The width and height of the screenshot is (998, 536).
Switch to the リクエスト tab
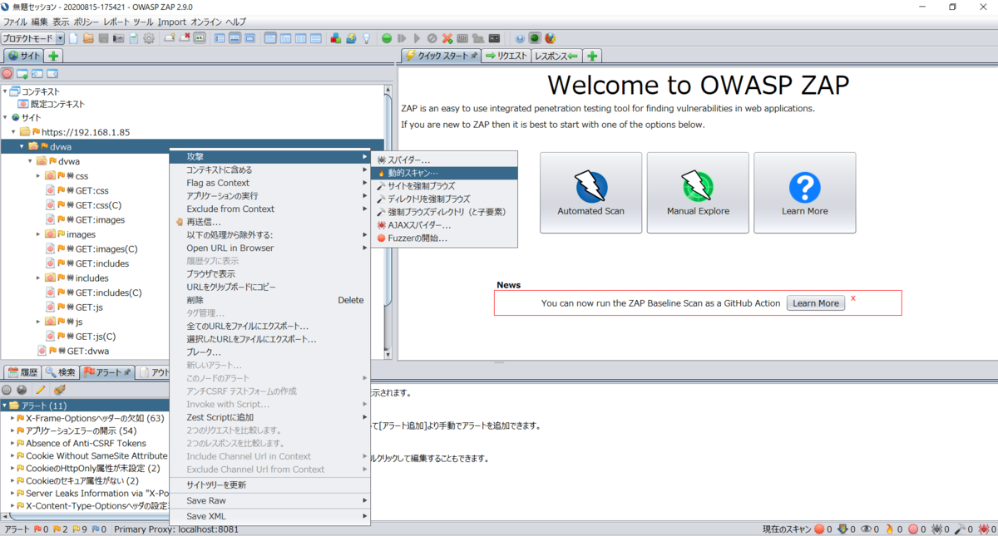[x=506, y=56]
